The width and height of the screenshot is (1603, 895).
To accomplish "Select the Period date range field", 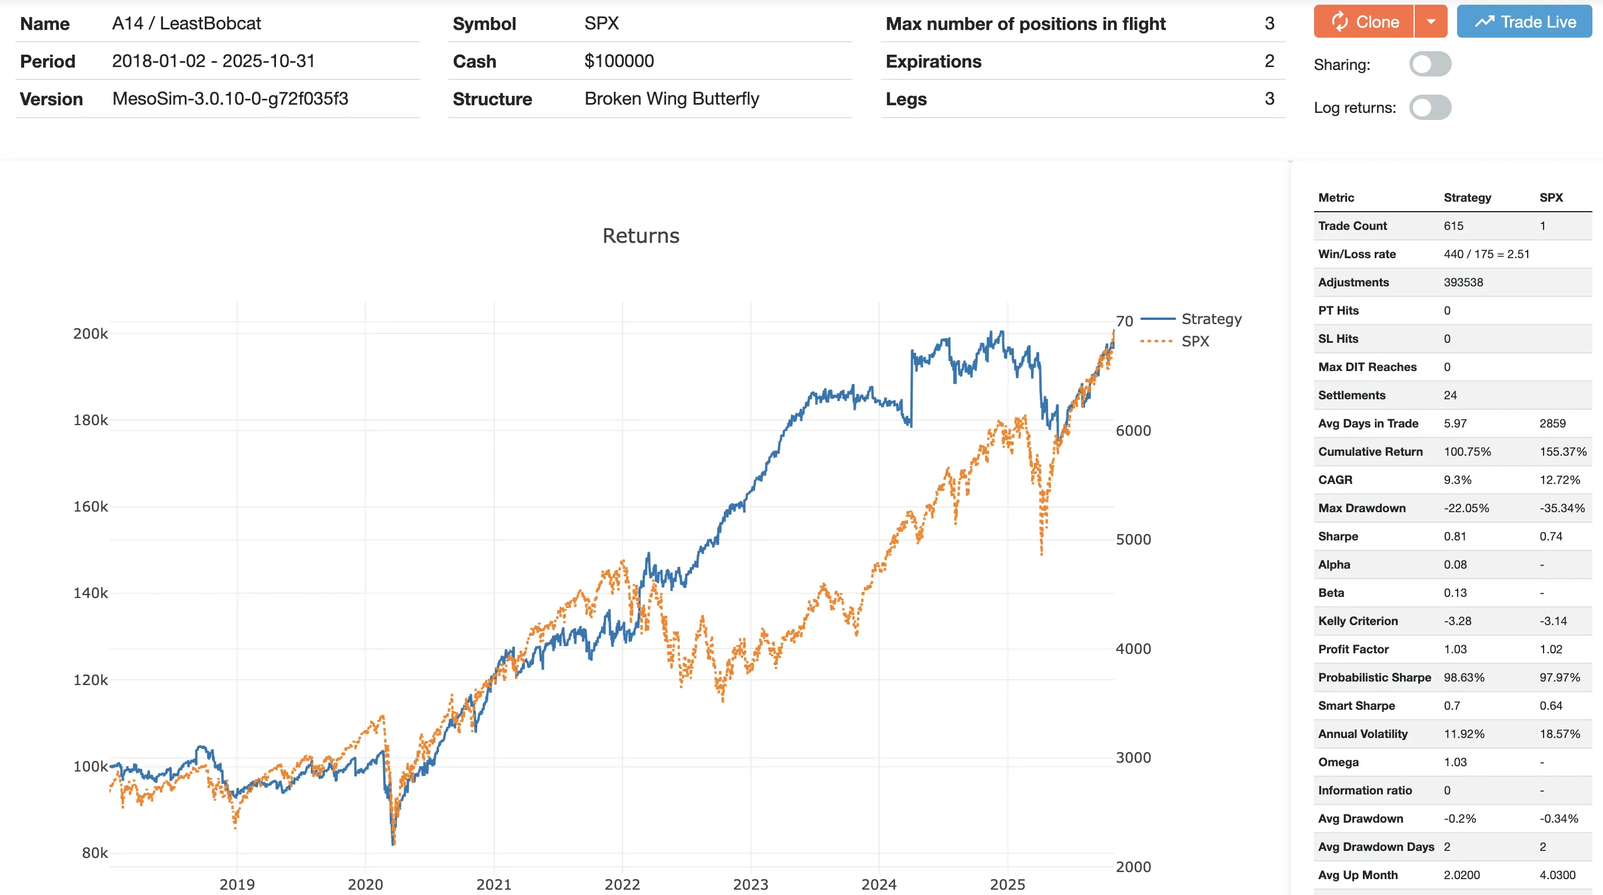I will coord(214,61).
